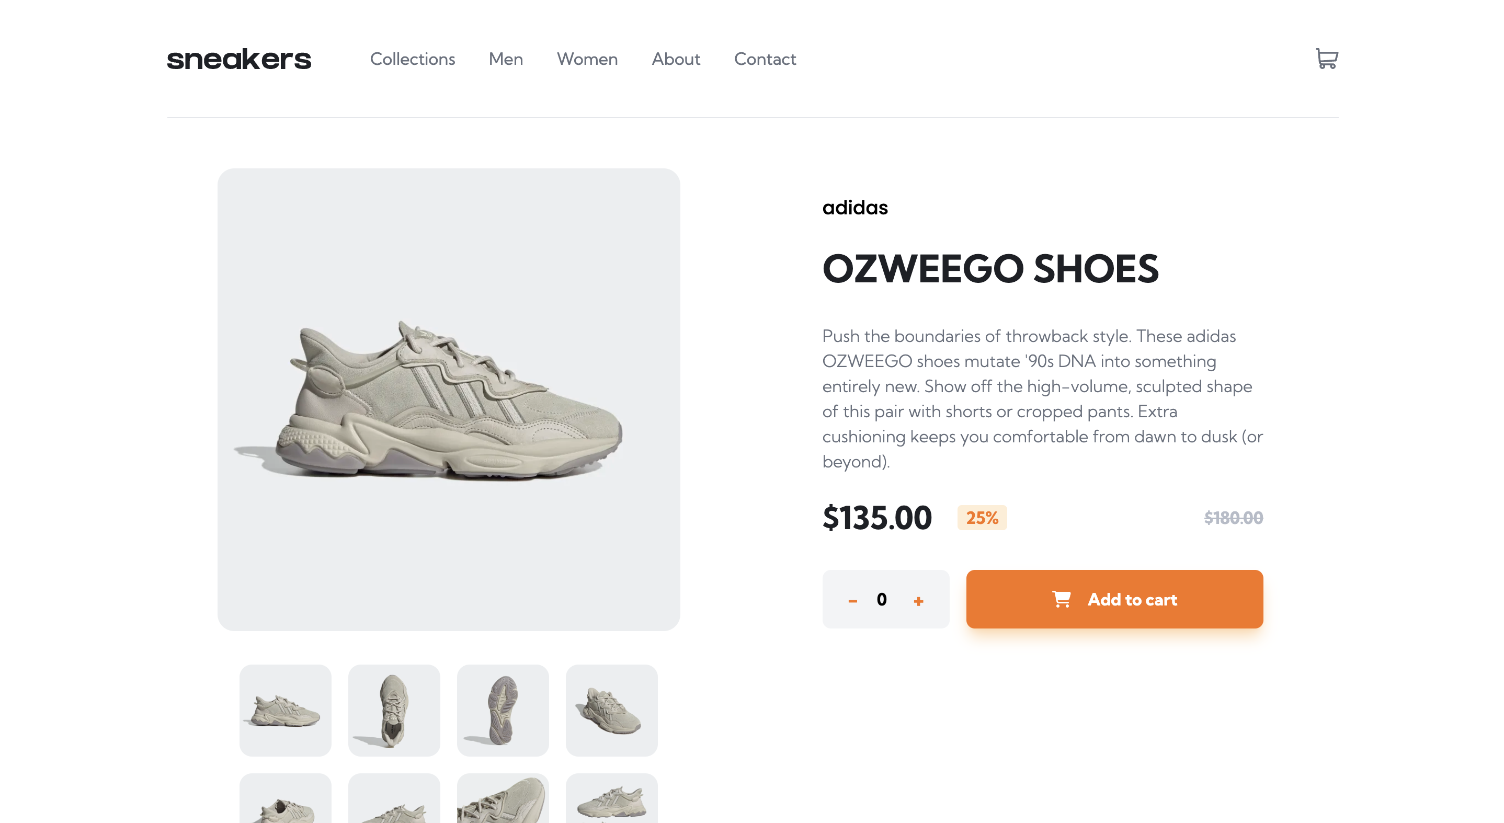Select the side-view shoe thumbnail
This screenshot has height=823, width=1504.
click(286, 711)
